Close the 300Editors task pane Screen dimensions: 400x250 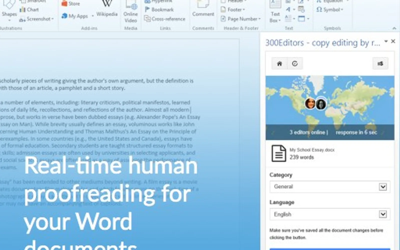pyautogui.click(x=393, y=41)
